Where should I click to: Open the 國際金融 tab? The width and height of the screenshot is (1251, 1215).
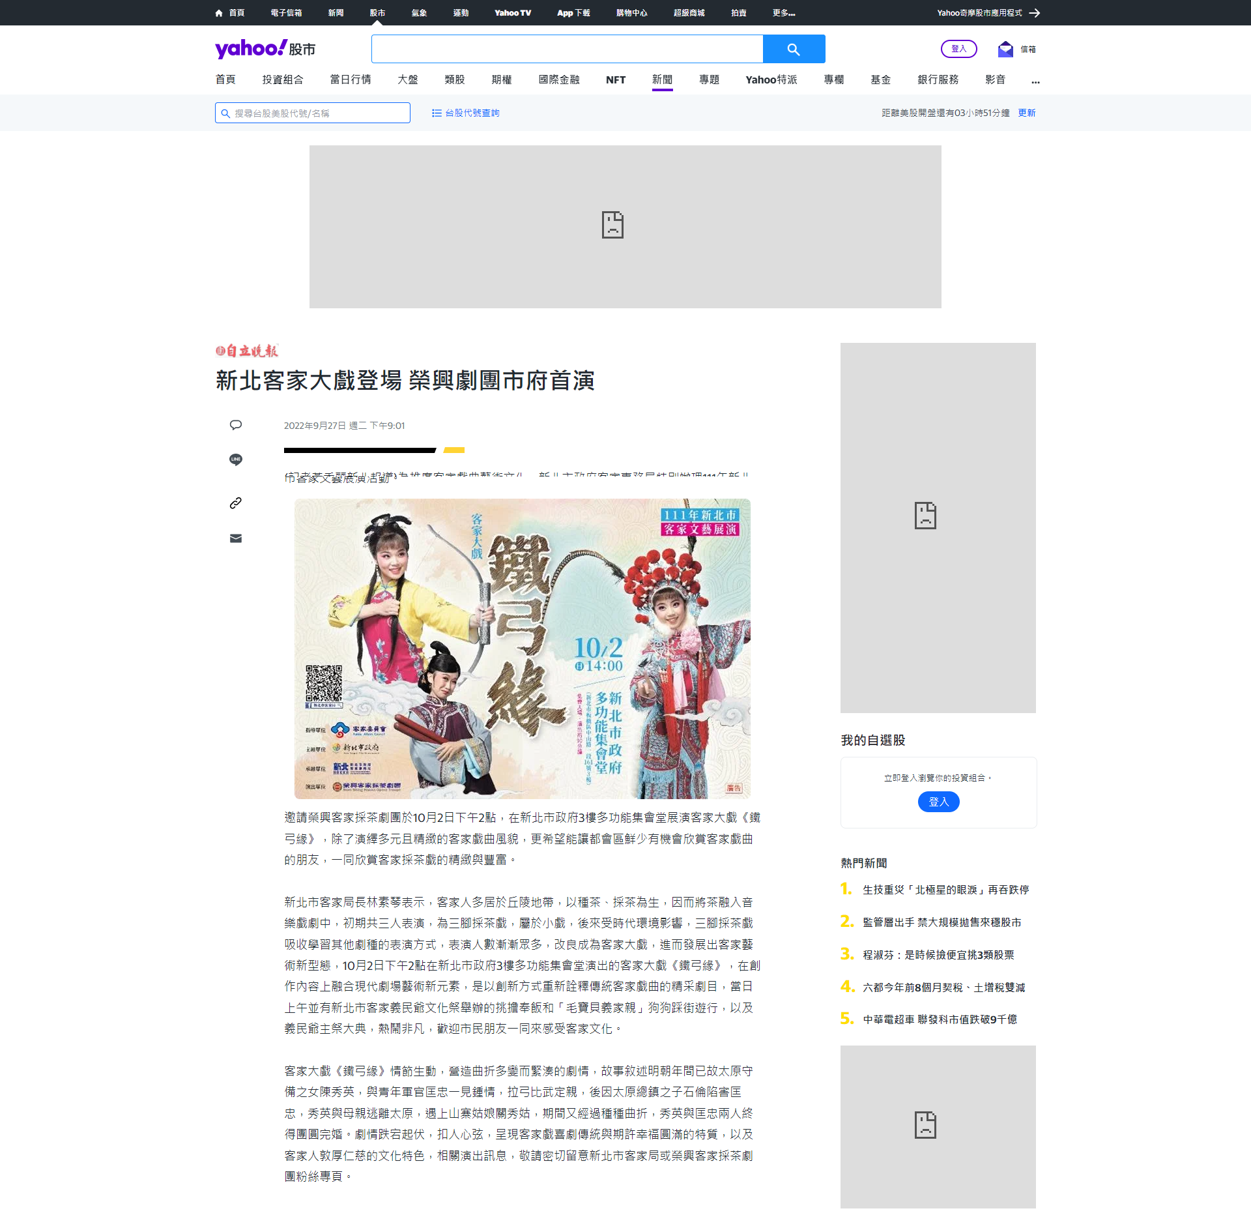(559, 80)
